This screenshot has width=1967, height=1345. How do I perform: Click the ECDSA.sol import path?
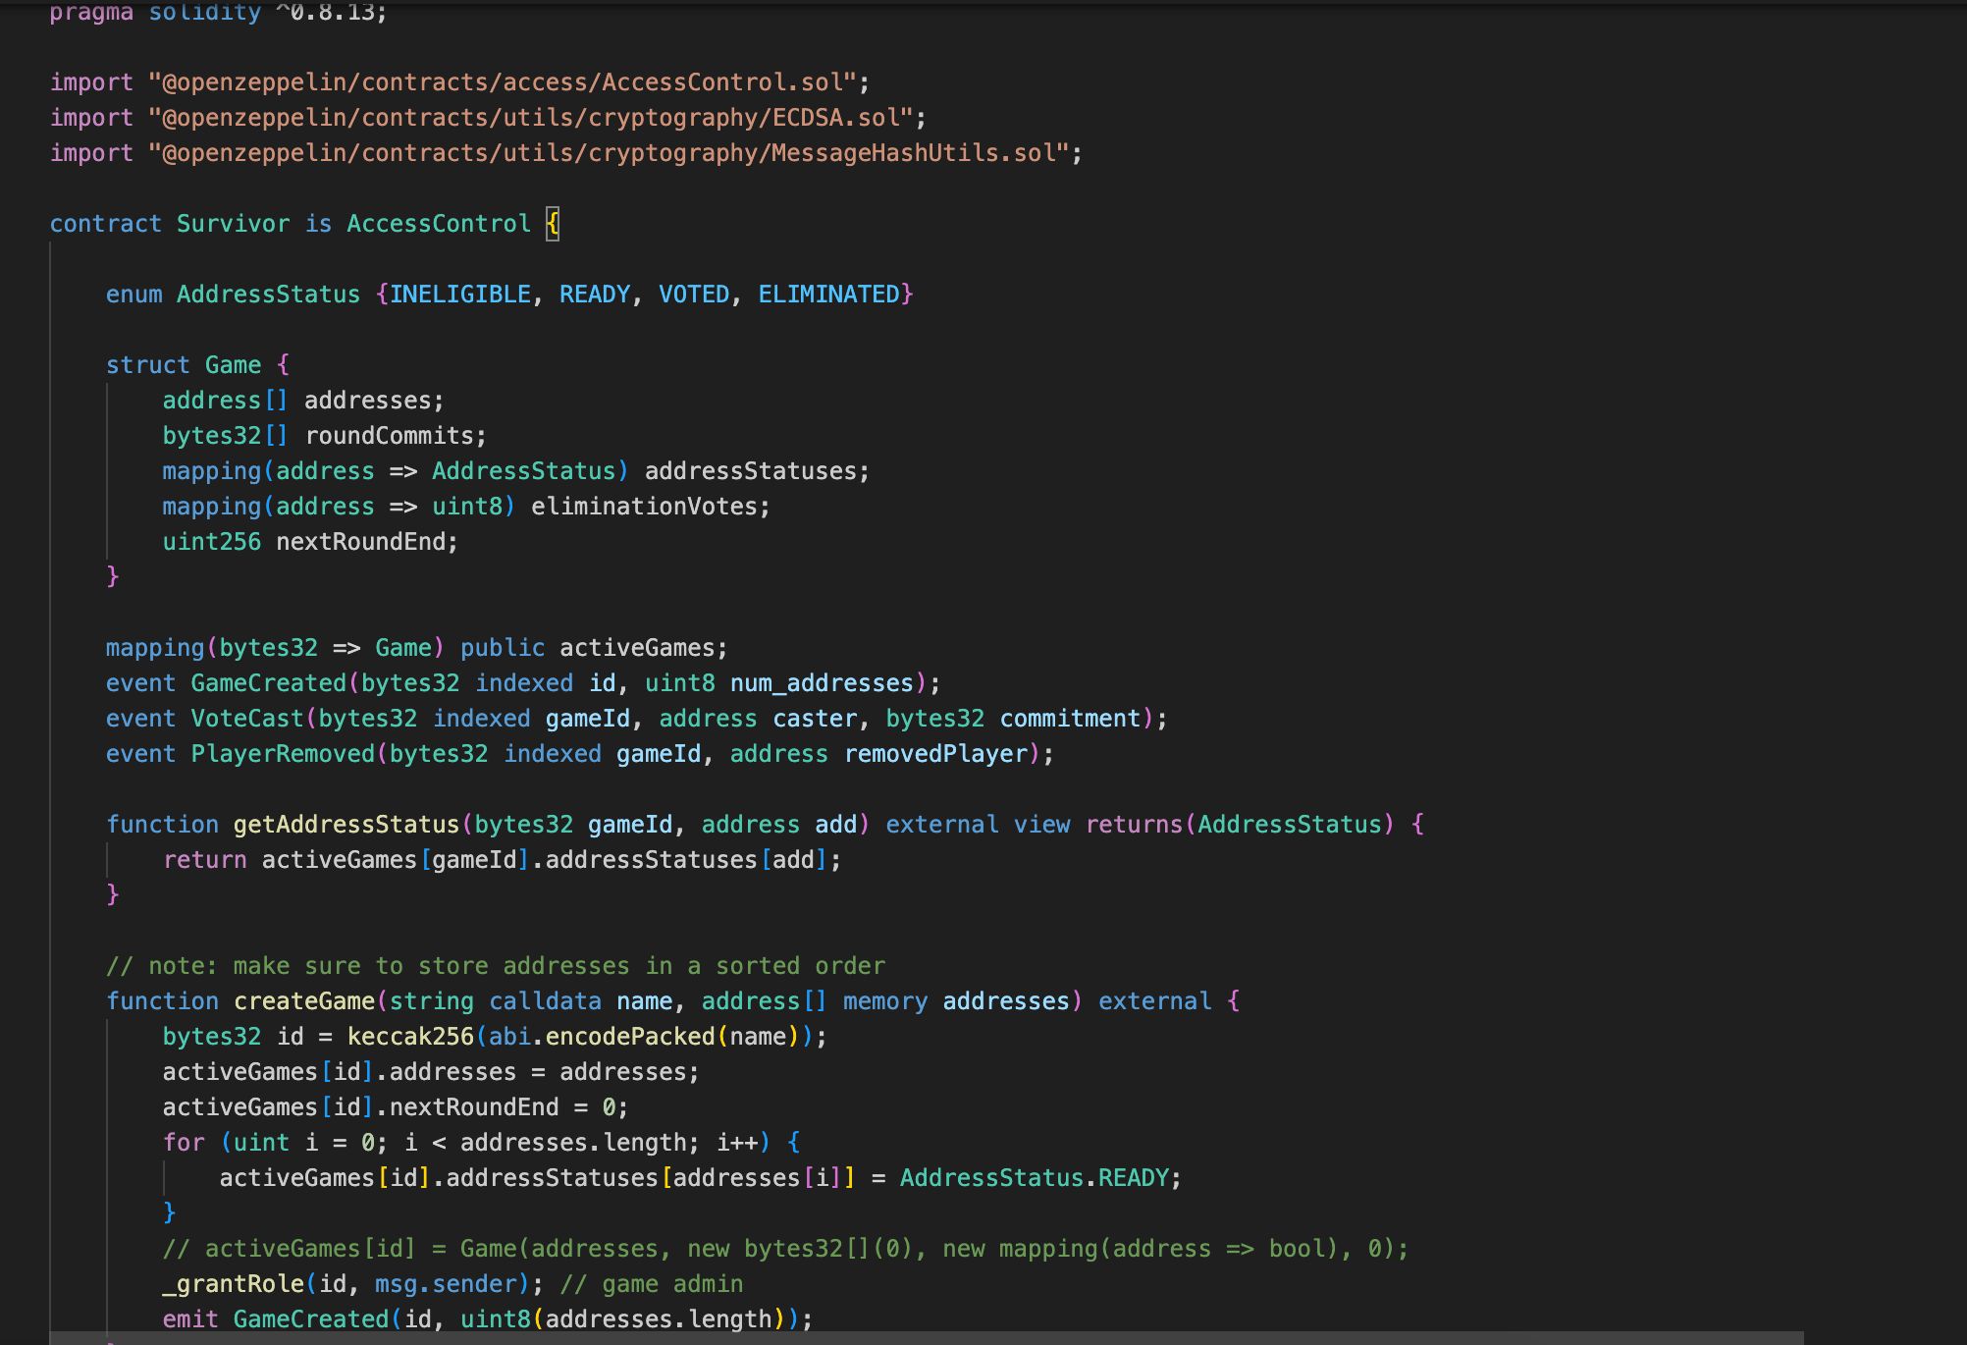[x=532, y=118]
